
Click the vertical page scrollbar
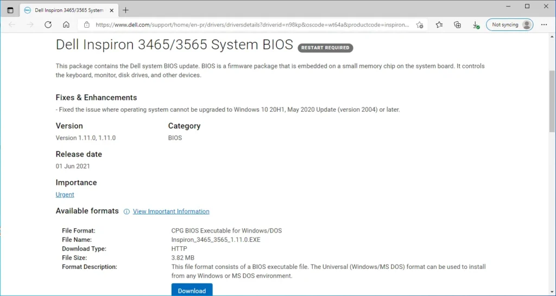[552, 108]
